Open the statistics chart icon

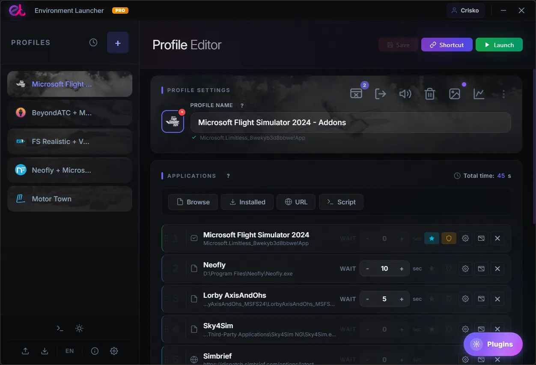(479, 93)
